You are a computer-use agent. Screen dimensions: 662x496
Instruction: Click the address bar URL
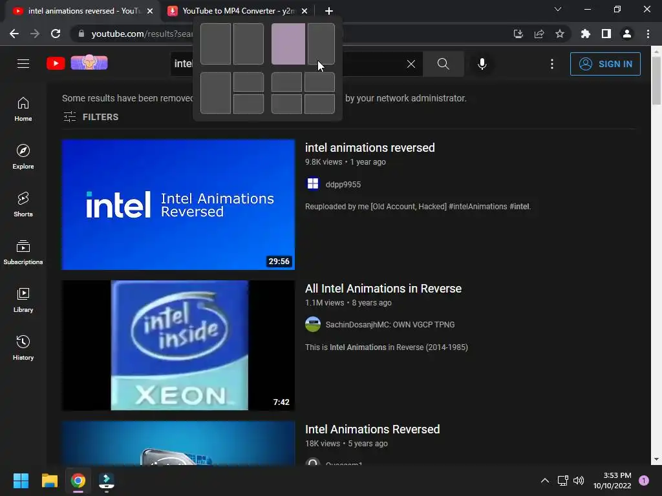(x=142, y=34)
